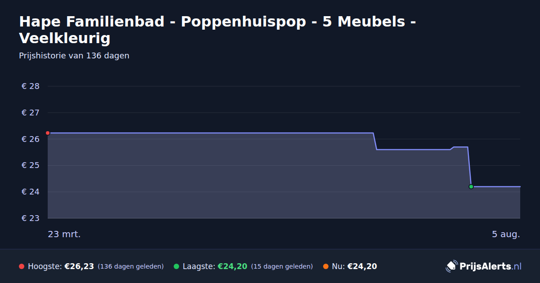Click the 5 aug. end date label
This screenshot has height=283, width=540.
coord(506,234)
